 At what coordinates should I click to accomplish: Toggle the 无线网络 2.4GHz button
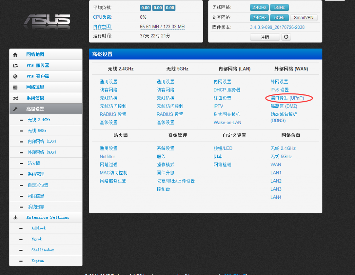point(259,8)
